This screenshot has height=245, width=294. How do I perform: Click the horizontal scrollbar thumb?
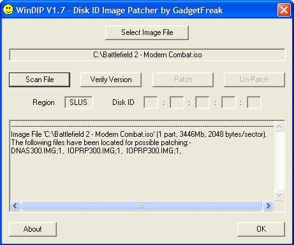(x=142, y=206)
